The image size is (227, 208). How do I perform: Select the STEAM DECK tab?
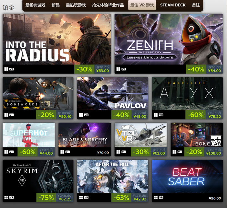173,5
